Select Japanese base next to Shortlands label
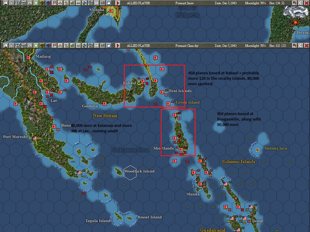 181,149
